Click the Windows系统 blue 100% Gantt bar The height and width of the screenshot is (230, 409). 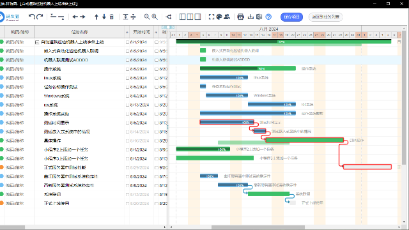click(227, 95)
